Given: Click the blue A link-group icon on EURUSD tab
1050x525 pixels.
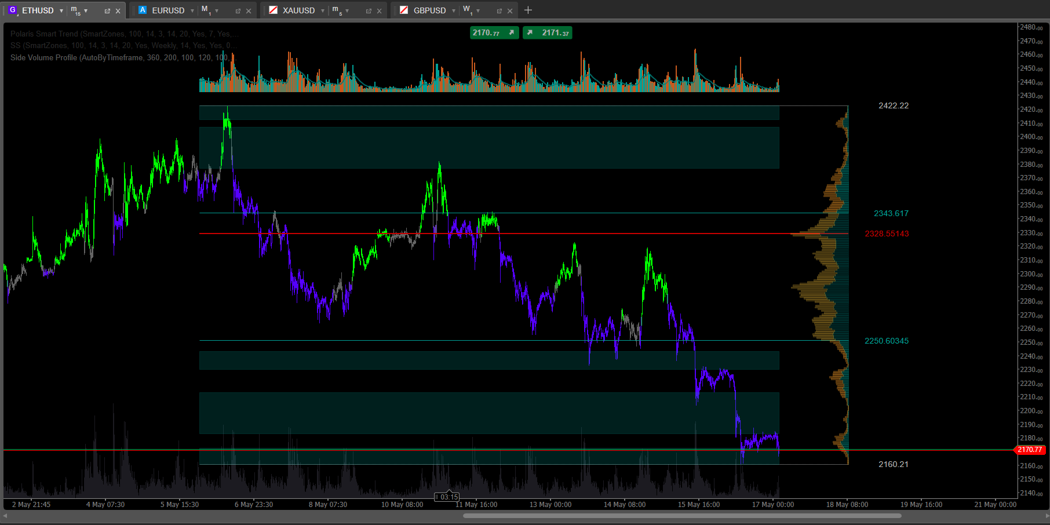Looking at the screenshot, I should 143,10.
